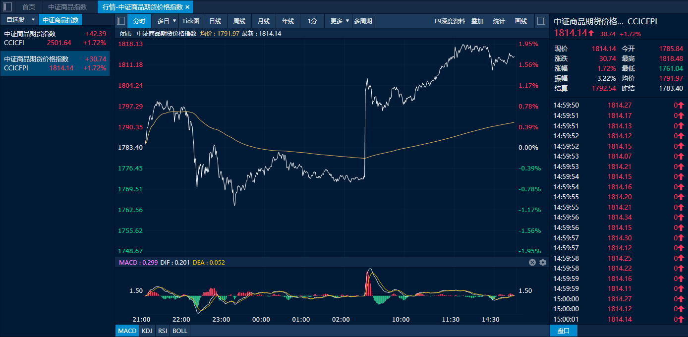Enable the 1分 one-minute interval
The height and width of the screenshot is (337, 688).
tap(312, 21)
